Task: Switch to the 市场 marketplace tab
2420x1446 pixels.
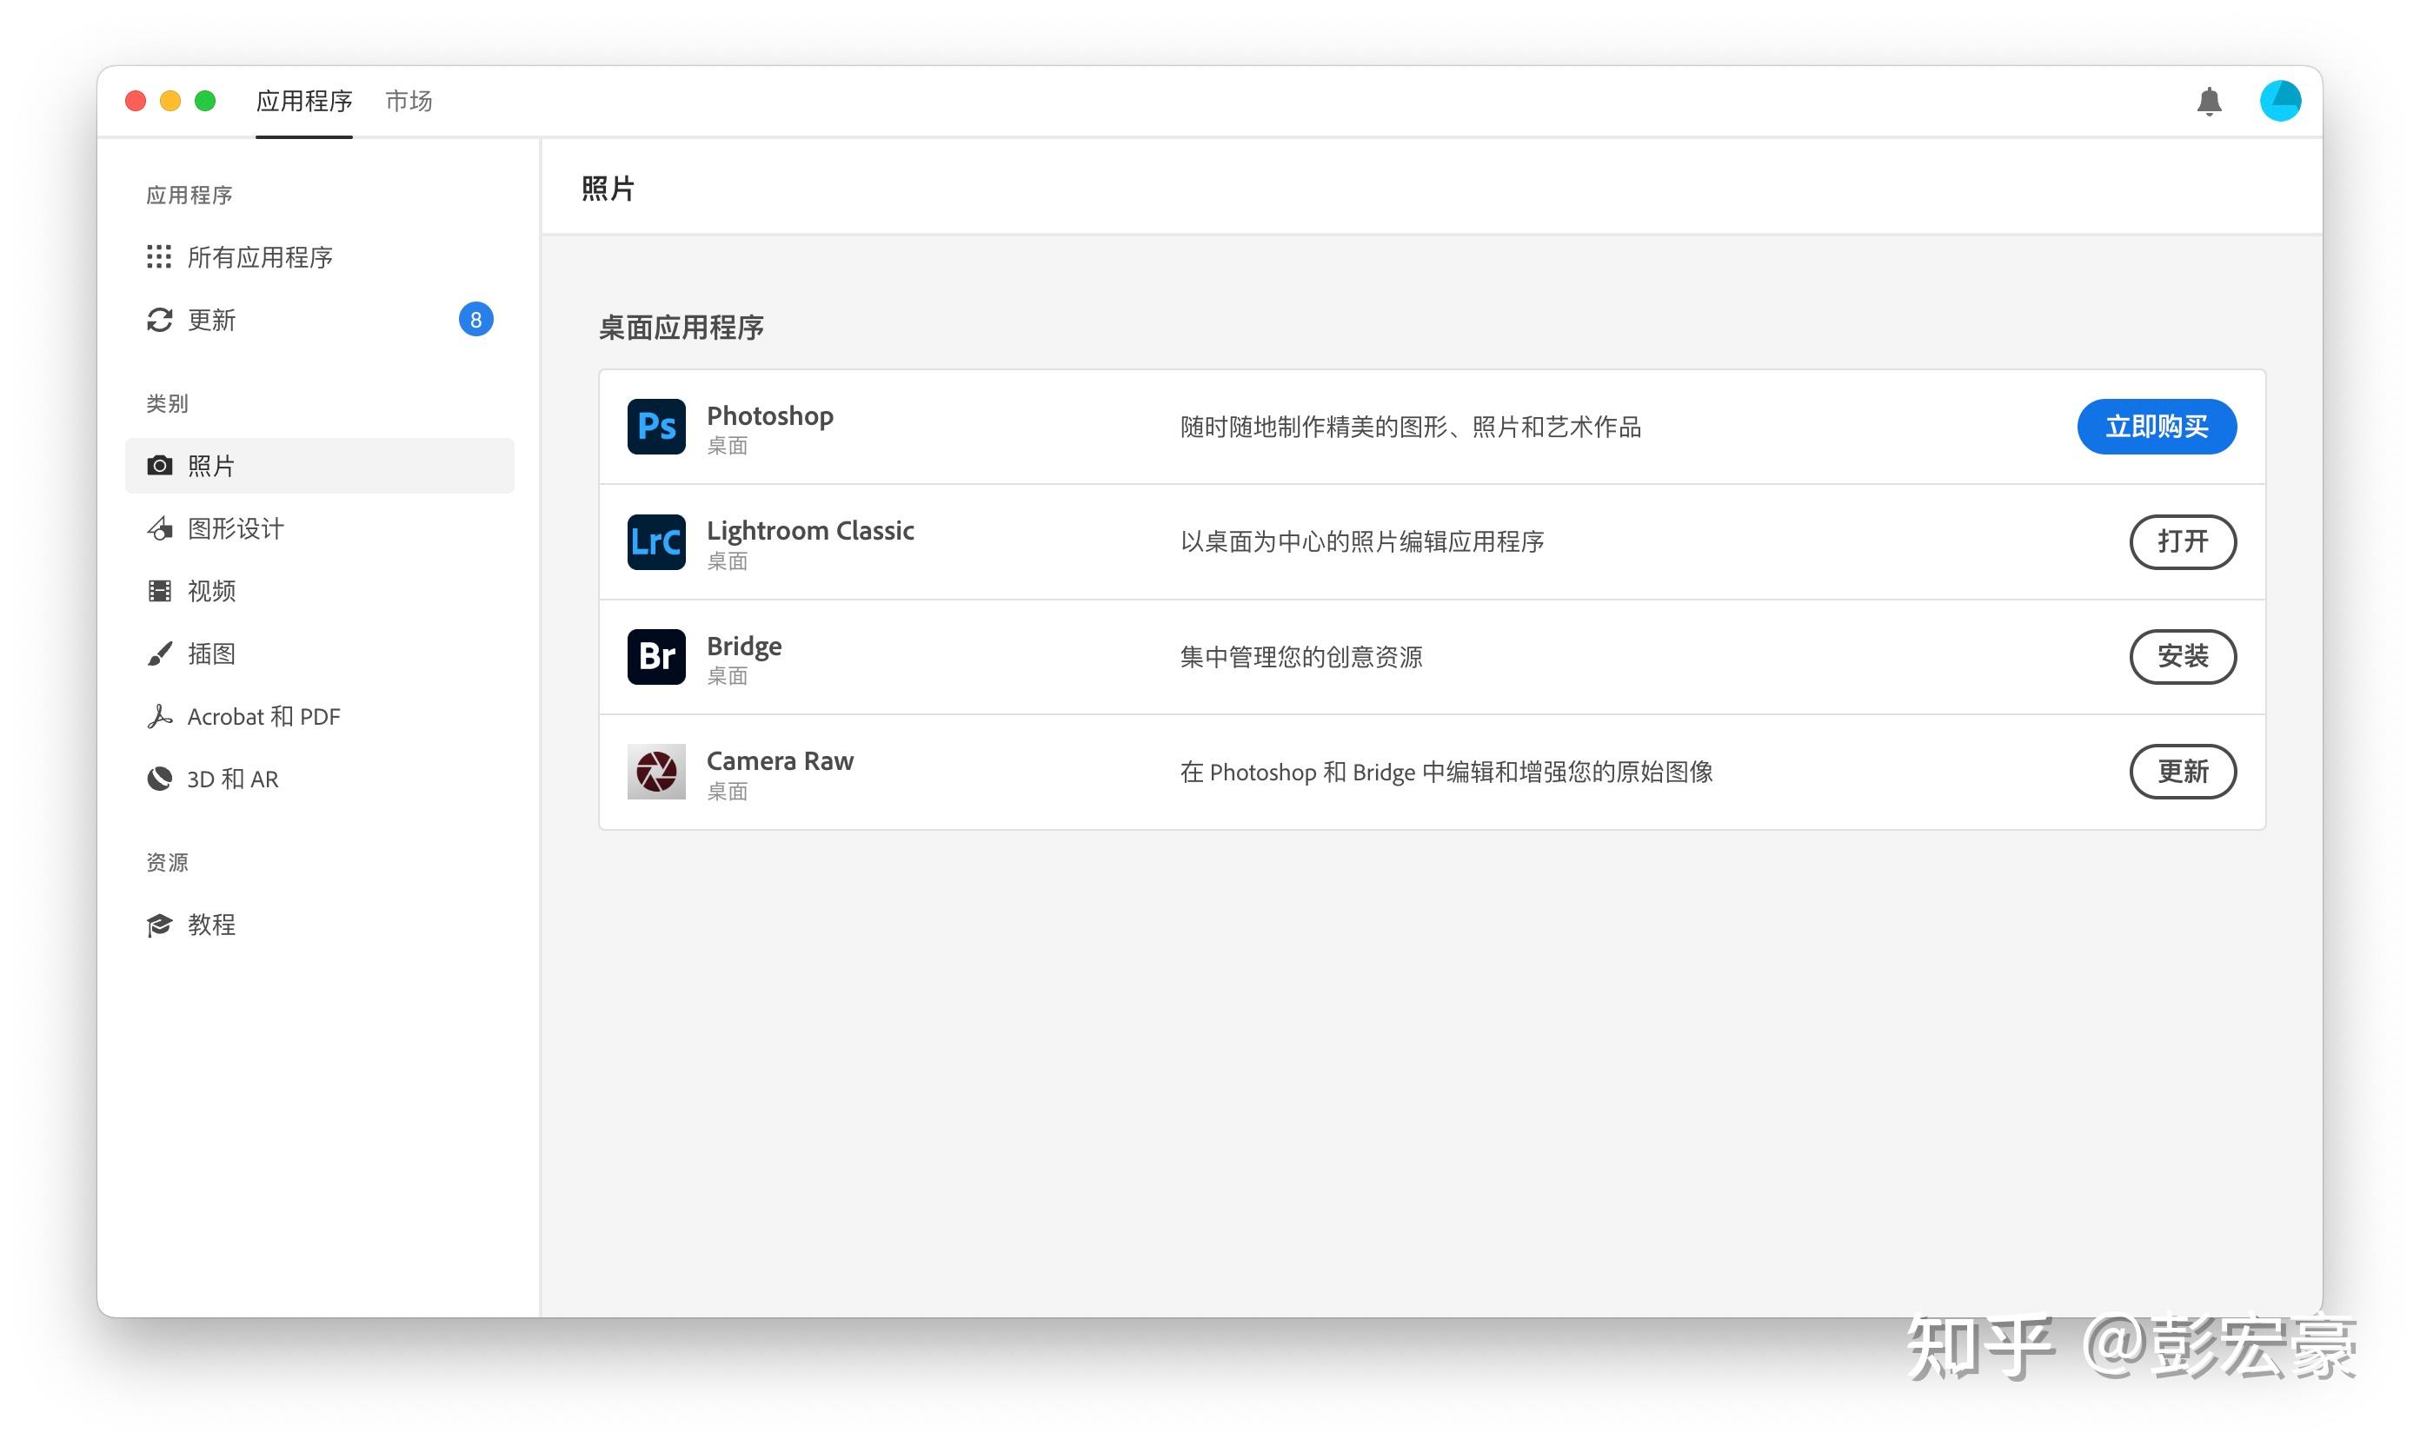Action: (409, 102)
